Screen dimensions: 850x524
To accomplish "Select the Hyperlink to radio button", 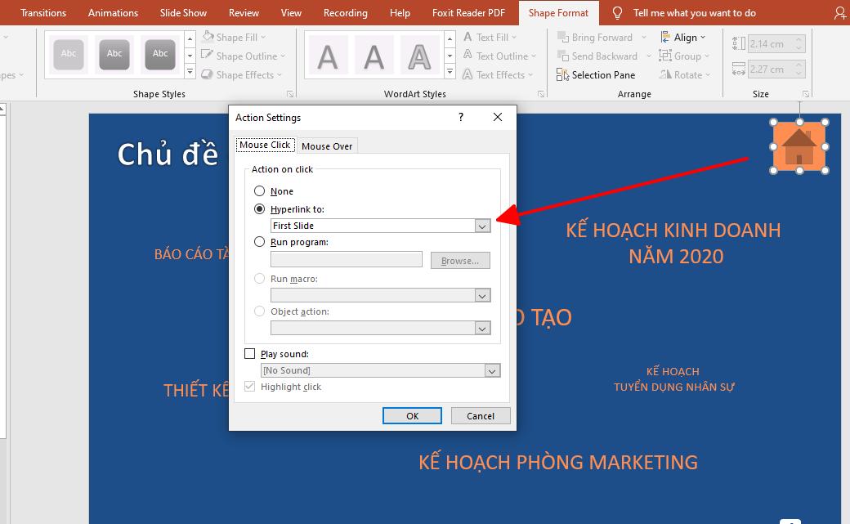I will pyautogui.click(x=259, y=208).
